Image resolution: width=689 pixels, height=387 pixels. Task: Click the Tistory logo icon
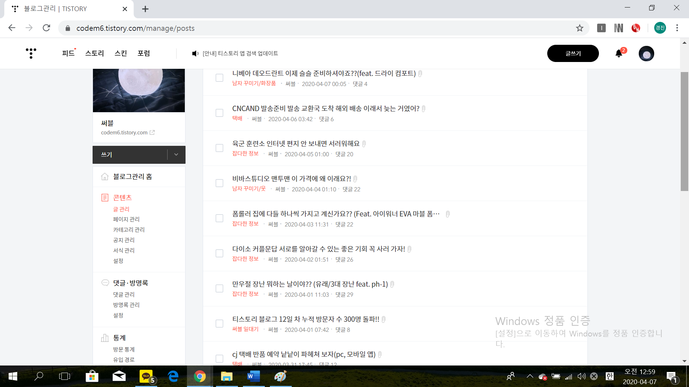[31, 53]
